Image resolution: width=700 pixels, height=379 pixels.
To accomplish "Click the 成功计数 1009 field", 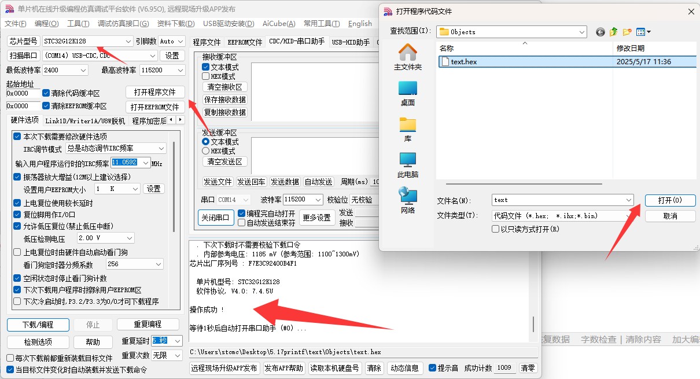I will 503,368.
